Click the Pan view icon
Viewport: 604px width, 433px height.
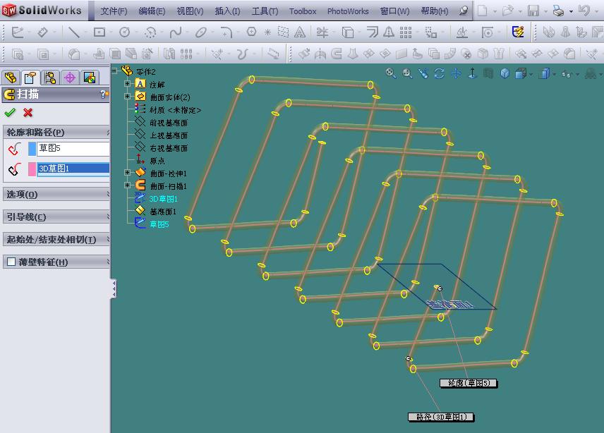point(456,73)
